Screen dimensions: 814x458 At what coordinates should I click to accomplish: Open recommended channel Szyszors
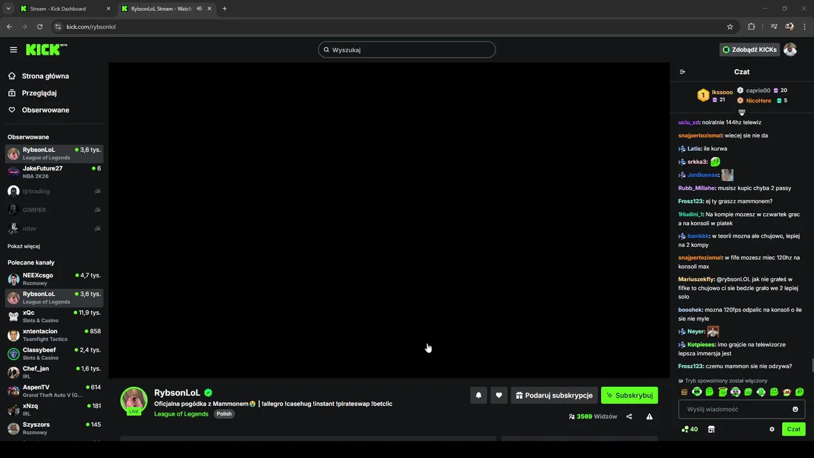[x=54, y=428]
